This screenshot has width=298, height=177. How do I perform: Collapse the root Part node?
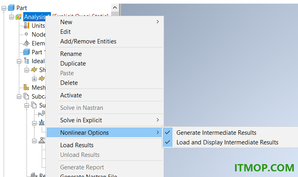pos(4,8)
